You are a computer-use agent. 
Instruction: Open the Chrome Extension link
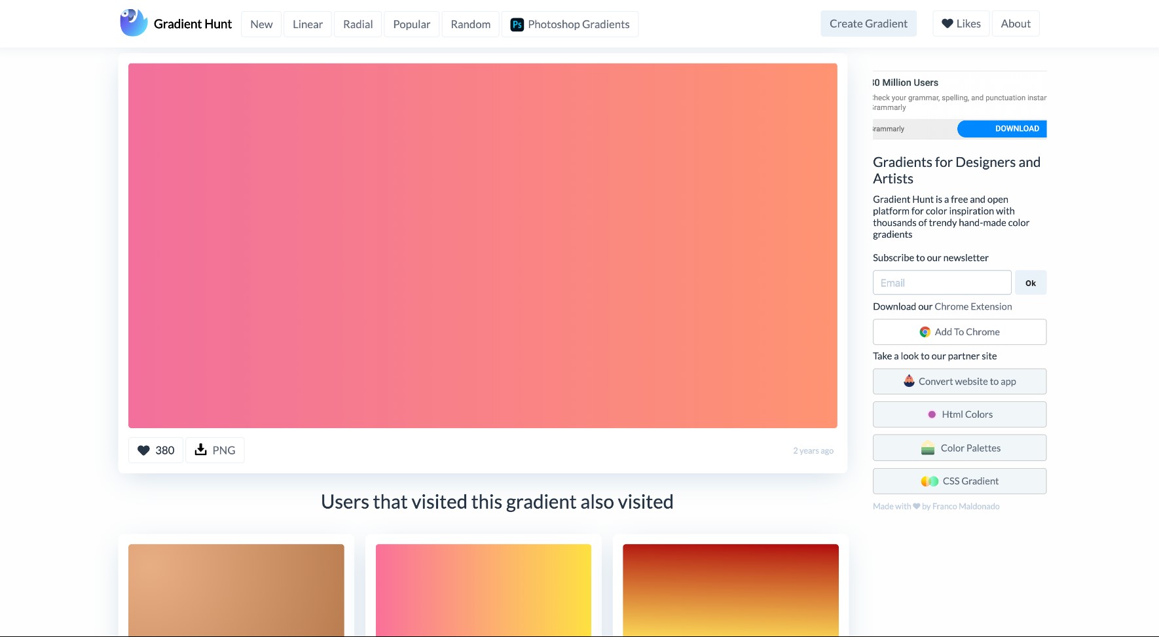point(973,306)
